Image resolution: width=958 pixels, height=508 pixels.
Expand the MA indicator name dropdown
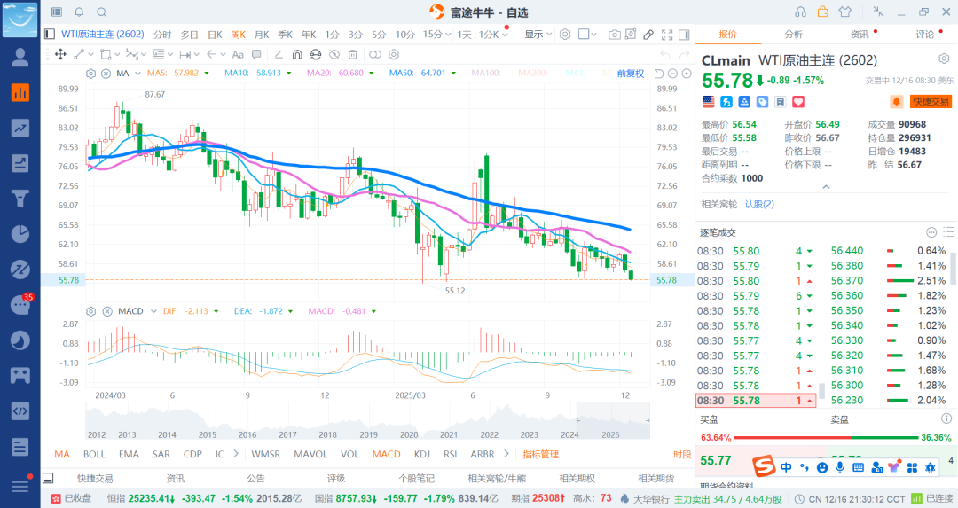(137, 74)
